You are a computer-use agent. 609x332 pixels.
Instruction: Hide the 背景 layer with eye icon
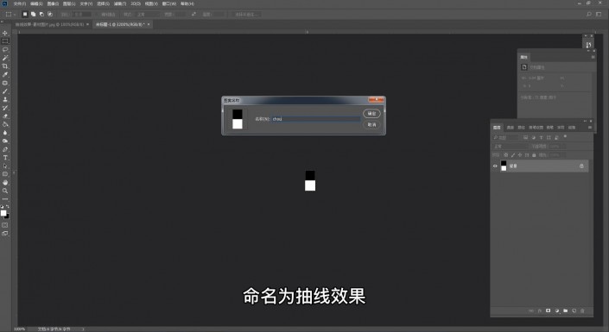[495, 166]
